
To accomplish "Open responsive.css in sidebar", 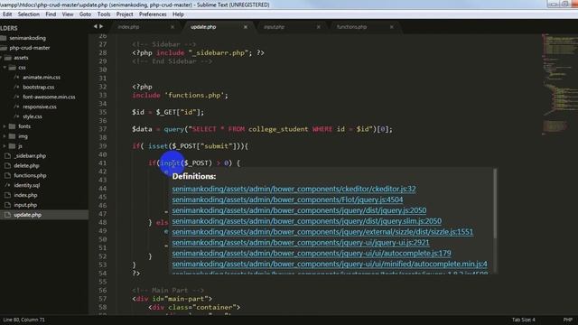I will [x=40, y=107].
